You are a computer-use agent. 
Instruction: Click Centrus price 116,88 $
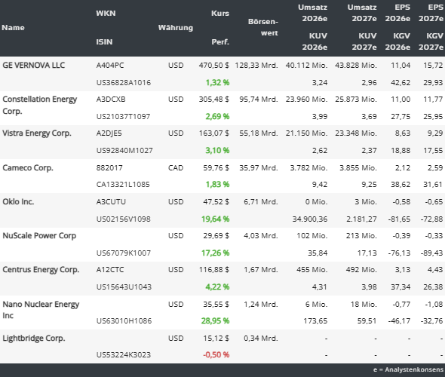[213, 269]
